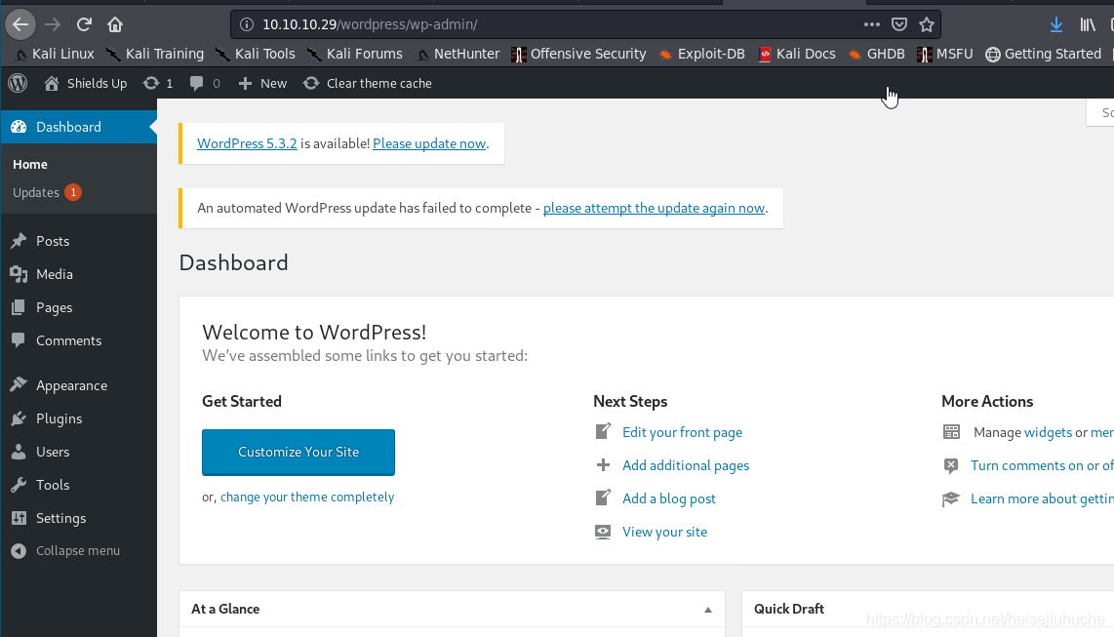Open the comments bubble icon in admin bar
The height and width of the screenshot is (637, 1114).
[x=205, y=83]
